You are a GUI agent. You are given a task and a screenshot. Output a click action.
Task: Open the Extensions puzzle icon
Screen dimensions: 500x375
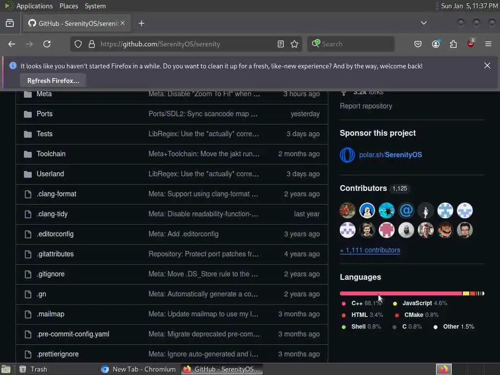pyautogui.click(x=453, y=44)
